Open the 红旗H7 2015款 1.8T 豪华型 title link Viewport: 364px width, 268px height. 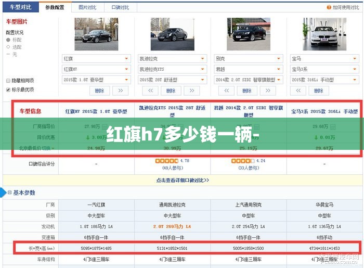coord(96,111)
